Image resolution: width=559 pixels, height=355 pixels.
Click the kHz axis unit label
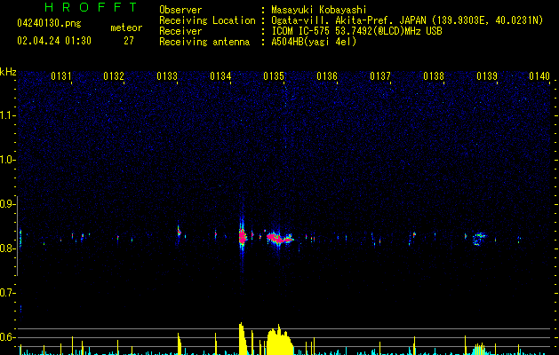[8, 72]
